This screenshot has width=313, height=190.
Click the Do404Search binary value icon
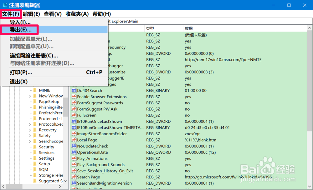pyautogui.click(x=74, y=90)
